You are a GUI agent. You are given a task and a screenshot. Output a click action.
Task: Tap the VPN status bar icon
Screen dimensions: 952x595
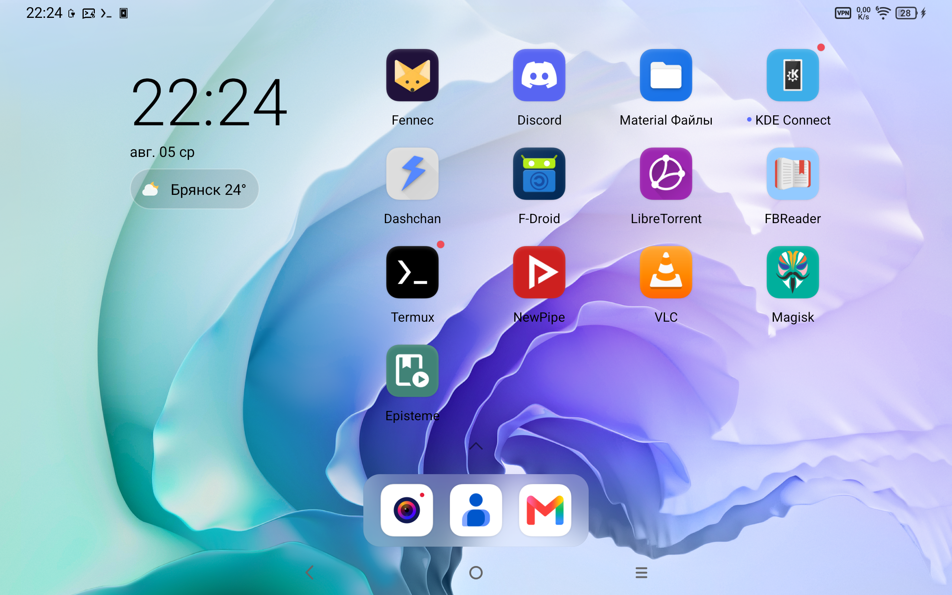click(x=843, y=13)
